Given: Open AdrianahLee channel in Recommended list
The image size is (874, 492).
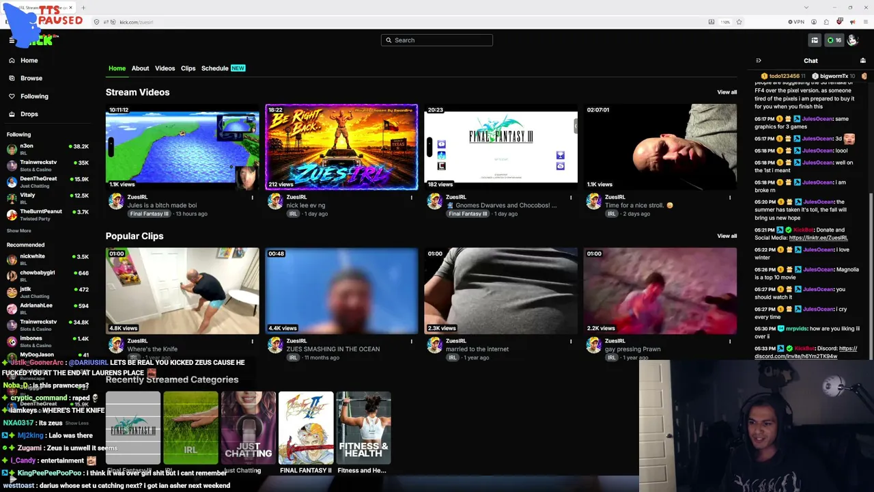Looking at the screenshot, I should point(48,308).
